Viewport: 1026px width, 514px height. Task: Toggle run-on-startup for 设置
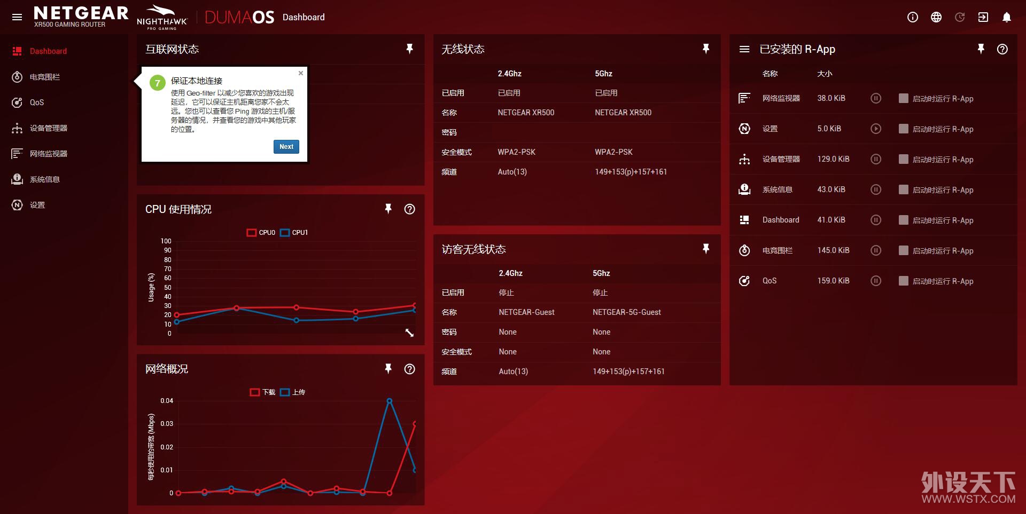pos(904,129)
